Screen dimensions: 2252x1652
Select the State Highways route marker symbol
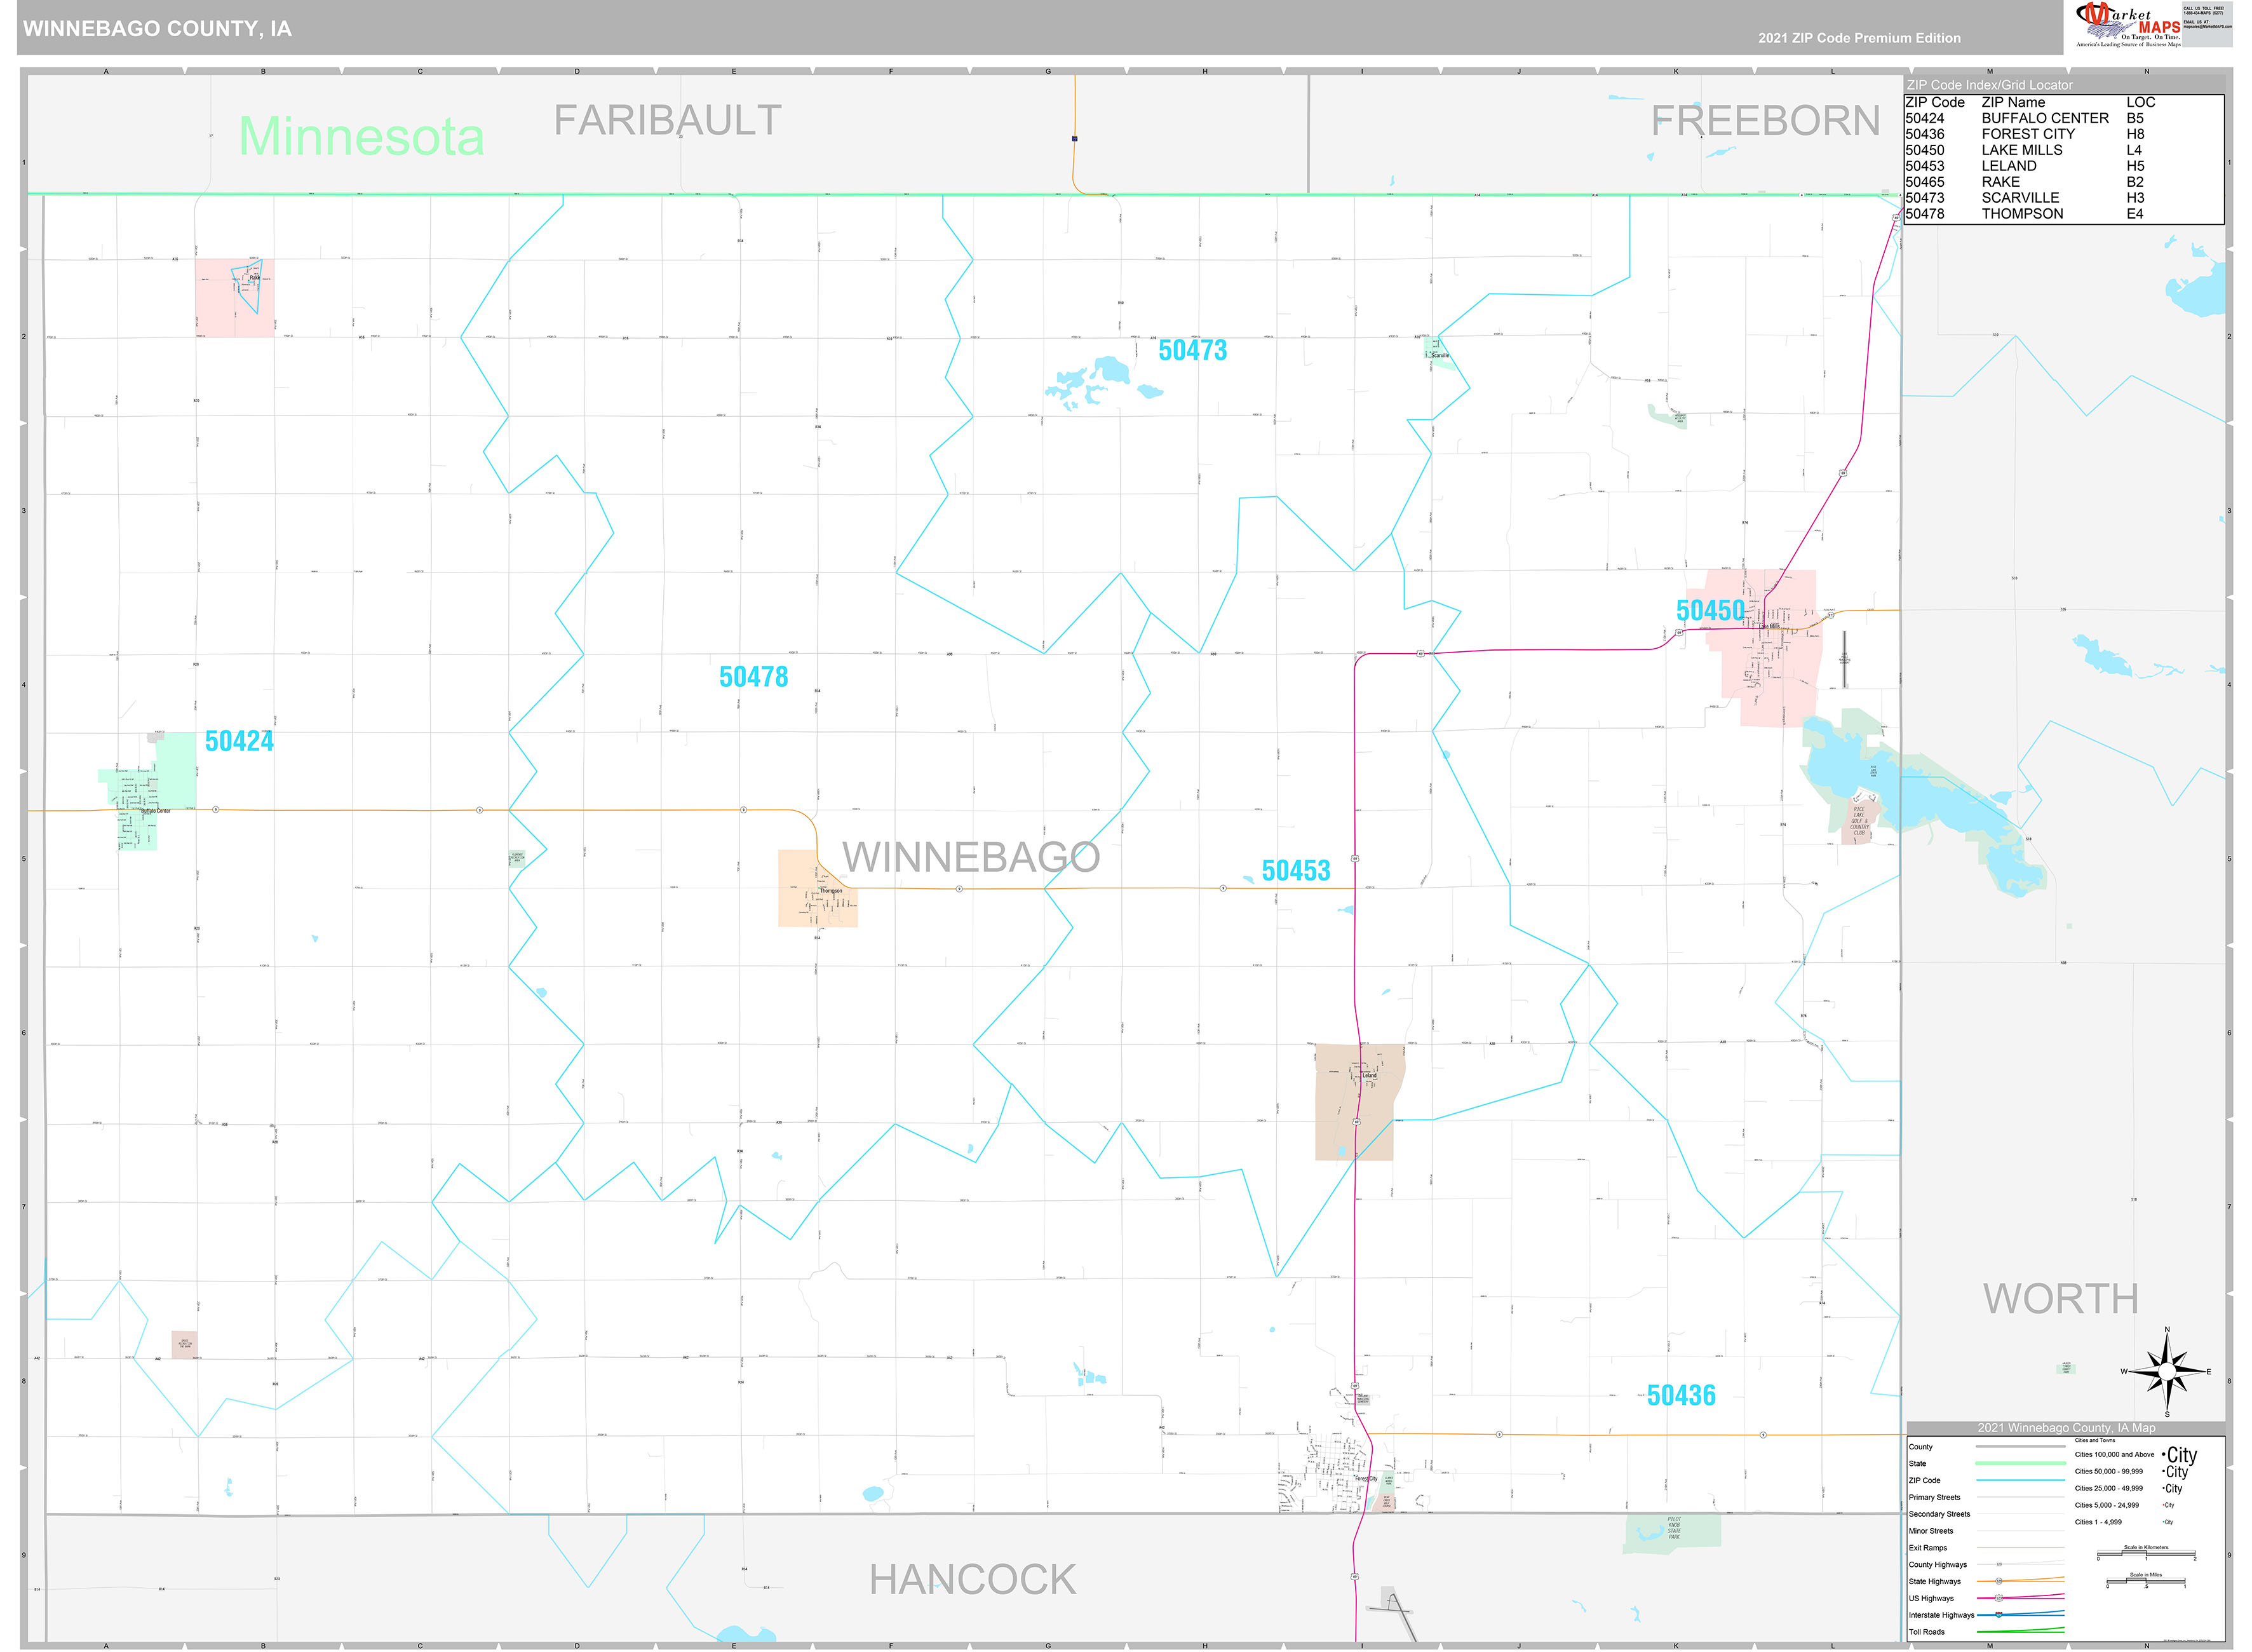point(1999,1581)
